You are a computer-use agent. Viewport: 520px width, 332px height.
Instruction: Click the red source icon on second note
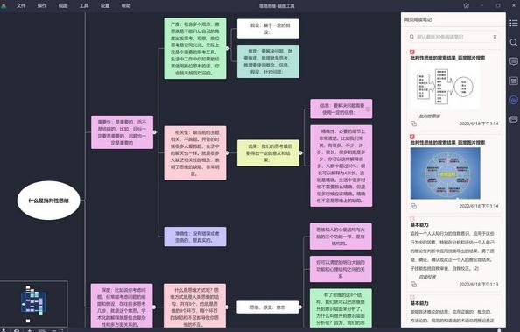(x=412, y=137)
